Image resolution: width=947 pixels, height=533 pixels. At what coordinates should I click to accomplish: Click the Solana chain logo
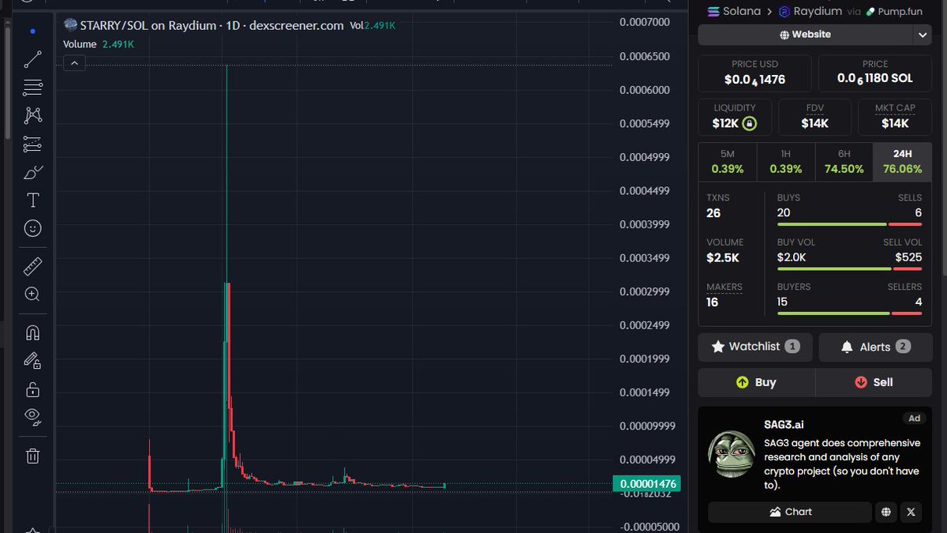[x=713, y=12]
